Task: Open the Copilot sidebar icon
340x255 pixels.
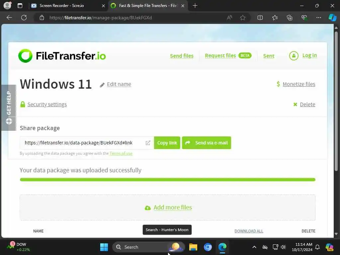Action: point(332,18)
